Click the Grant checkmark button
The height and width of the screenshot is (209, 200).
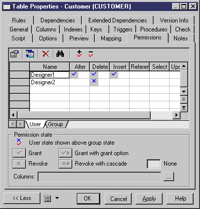tap(19, 153)
